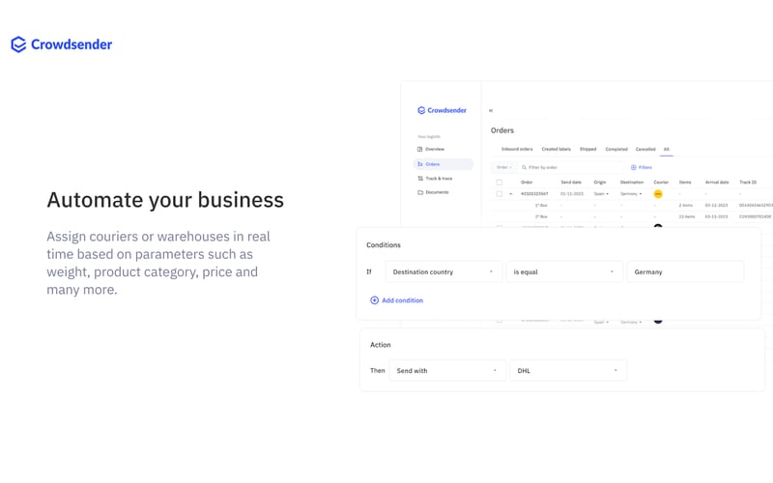Open the Order search-type dropdown
Viewport: 773px width, 483px height.
click(x=503, y=167)
